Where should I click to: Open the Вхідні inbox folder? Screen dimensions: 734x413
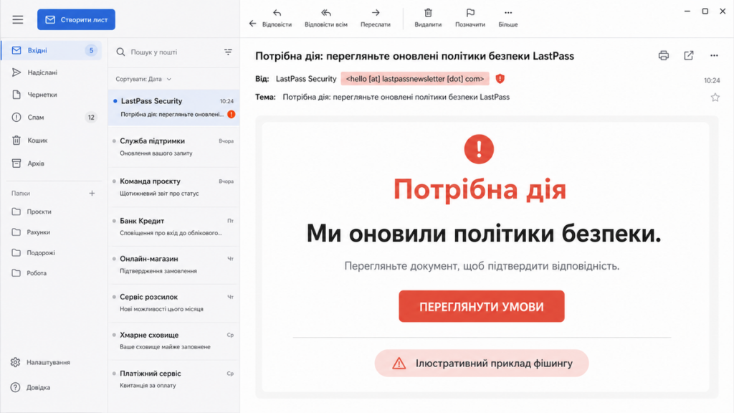(52, 50)
